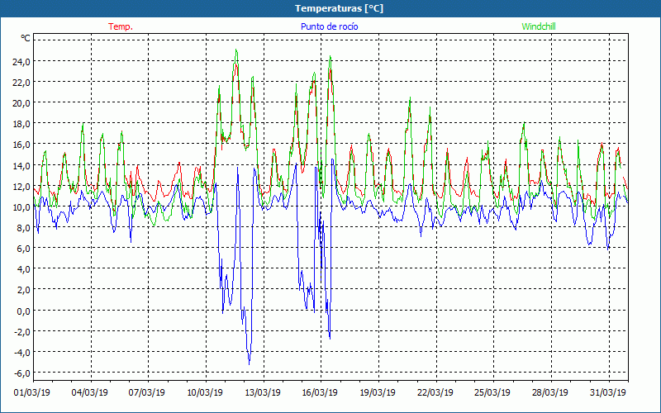The height and width of the screenshot is (413, 661).
Task: Click the 13/03/19 date label
Action: click(x=264, y=392)
